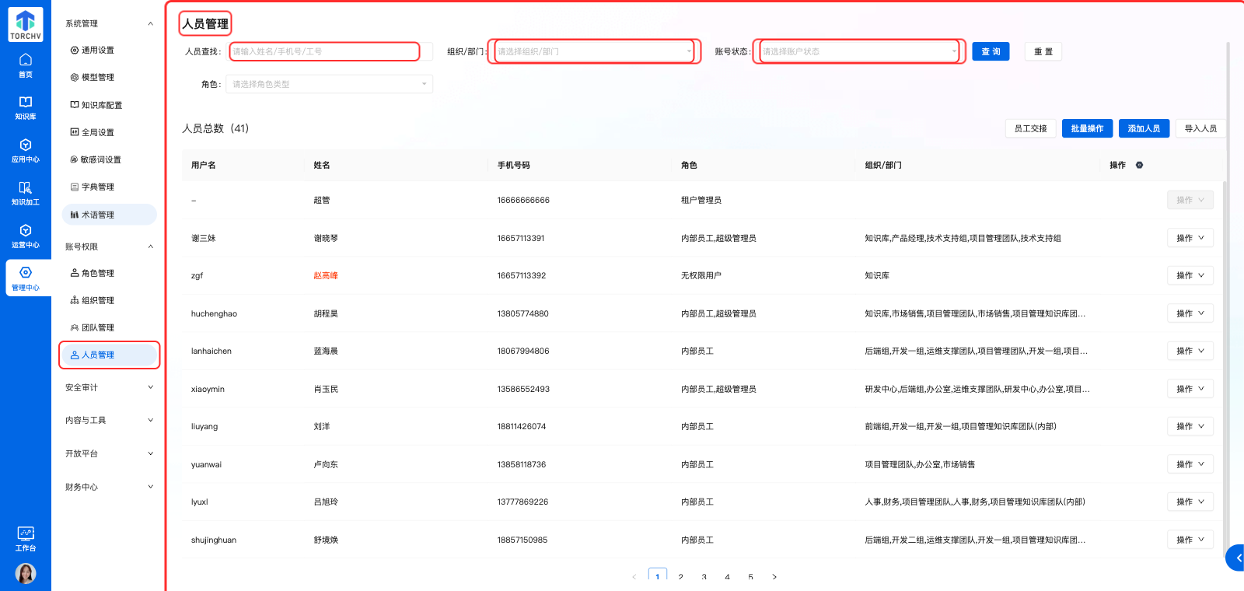
Task: Open 组织管理 menu item
Action: click(109, 300)
